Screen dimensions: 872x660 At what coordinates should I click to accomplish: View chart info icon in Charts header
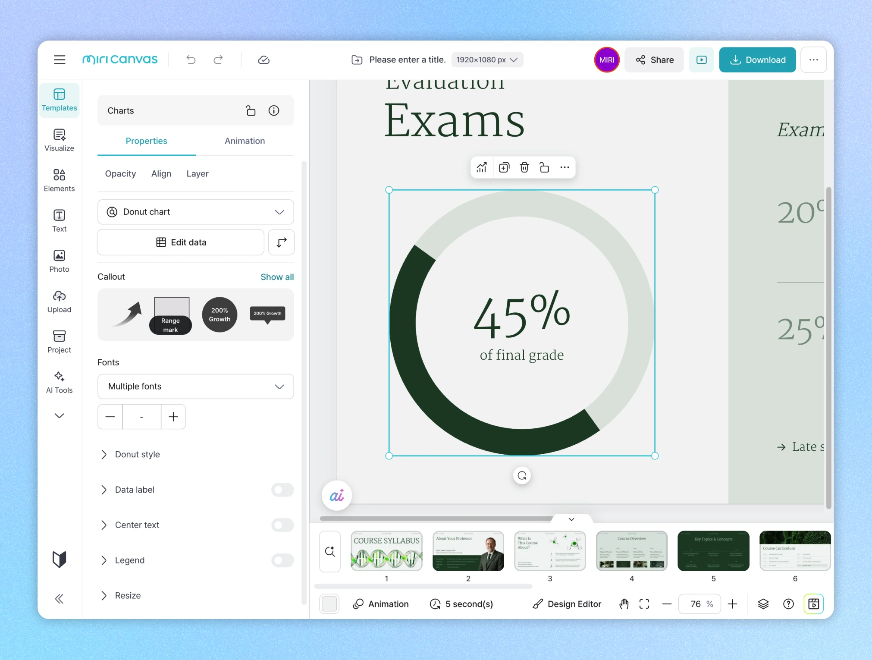pyautogui.click(x=274, y=111)
